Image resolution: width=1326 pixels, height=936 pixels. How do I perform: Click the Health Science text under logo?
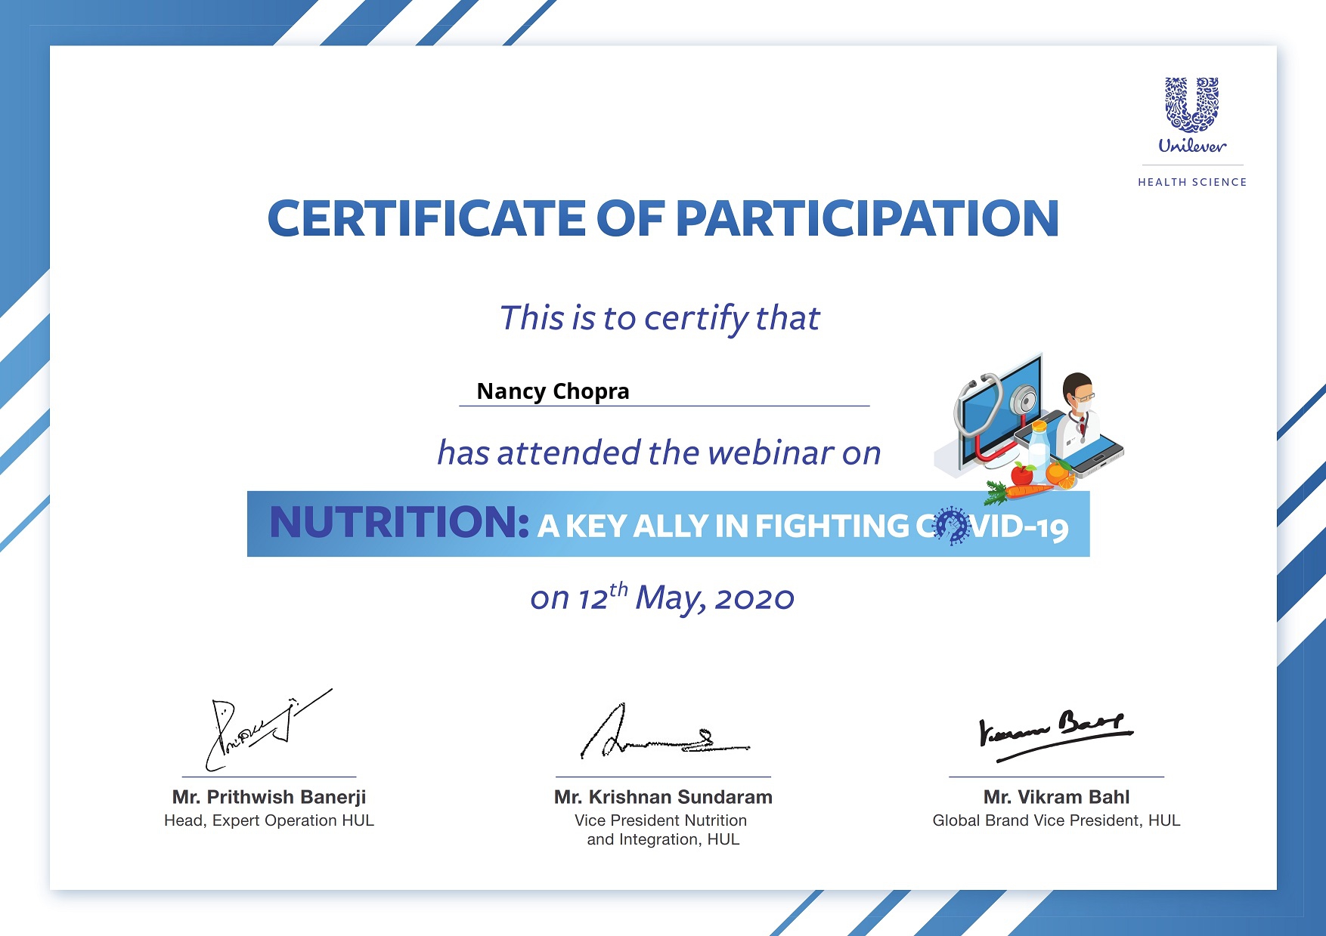[1192, 182]
